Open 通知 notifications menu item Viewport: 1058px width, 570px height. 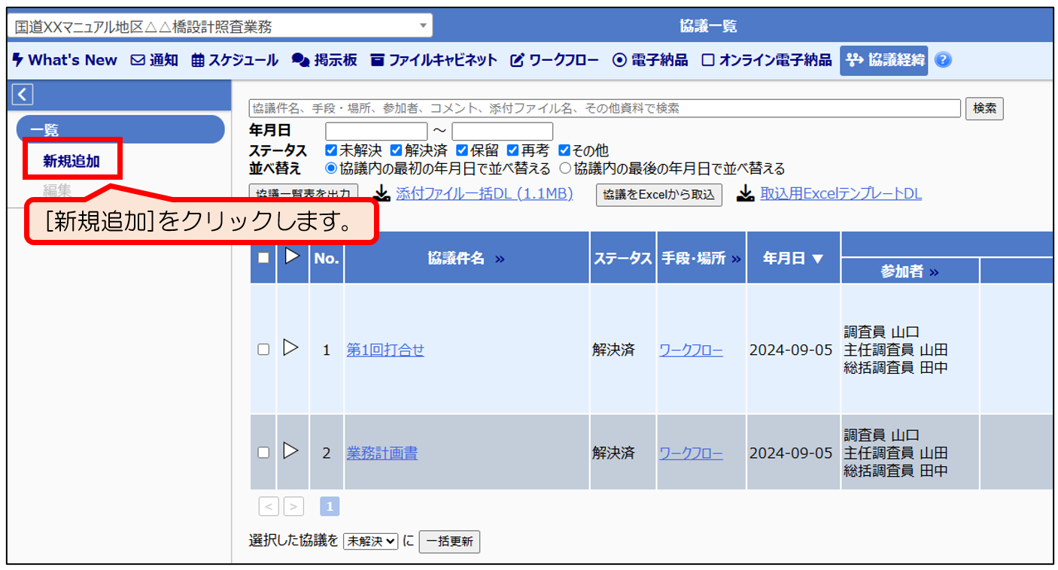pos(154,60)
